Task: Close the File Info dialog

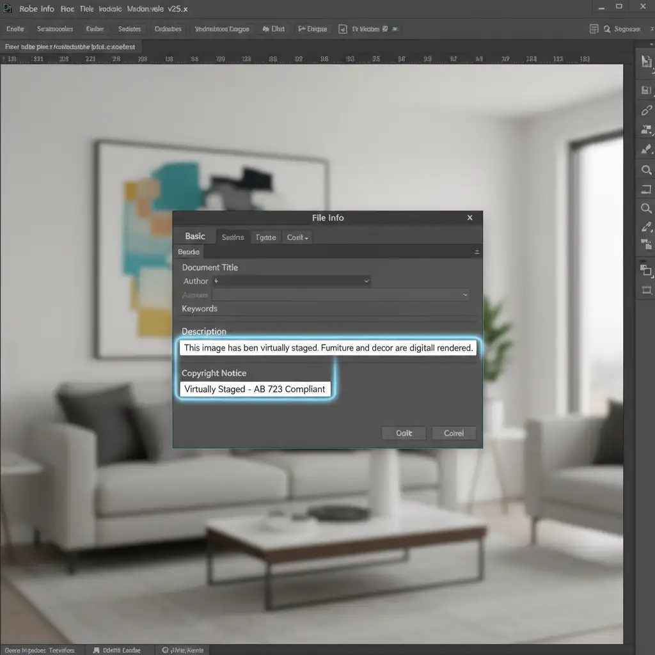Action: (x=470, y=218)
